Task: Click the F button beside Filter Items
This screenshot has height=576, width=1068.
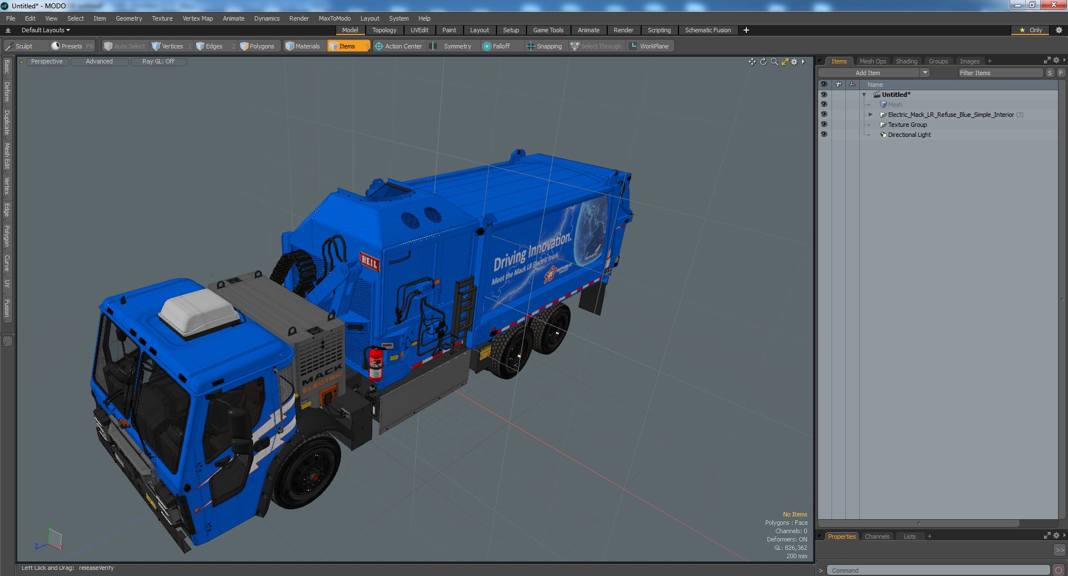Action: pos(1061,73)
